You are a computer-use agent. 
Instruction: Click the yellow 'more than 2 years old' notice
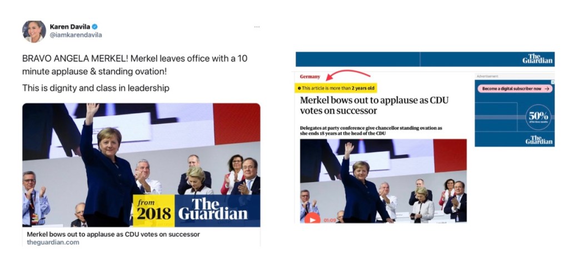(x=336, y=88)
